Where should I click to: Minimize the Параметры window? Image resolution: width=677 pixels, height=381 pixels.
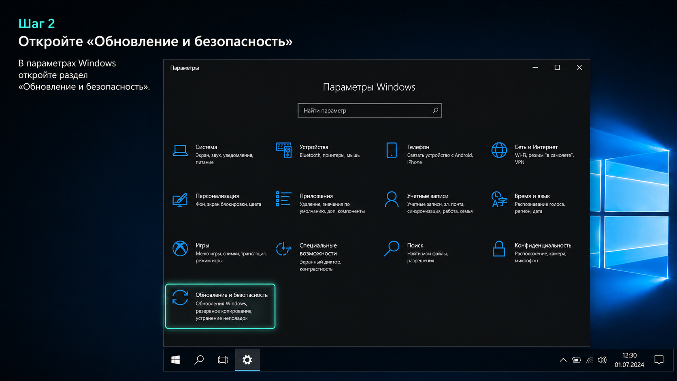(x=535, y=67)
